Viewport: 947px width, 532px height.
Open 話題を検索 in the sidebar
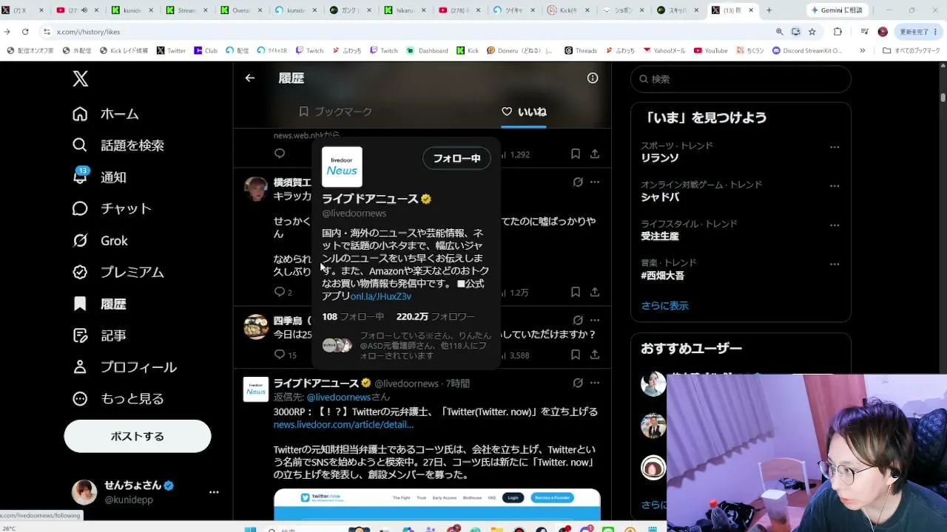[118, 146]
